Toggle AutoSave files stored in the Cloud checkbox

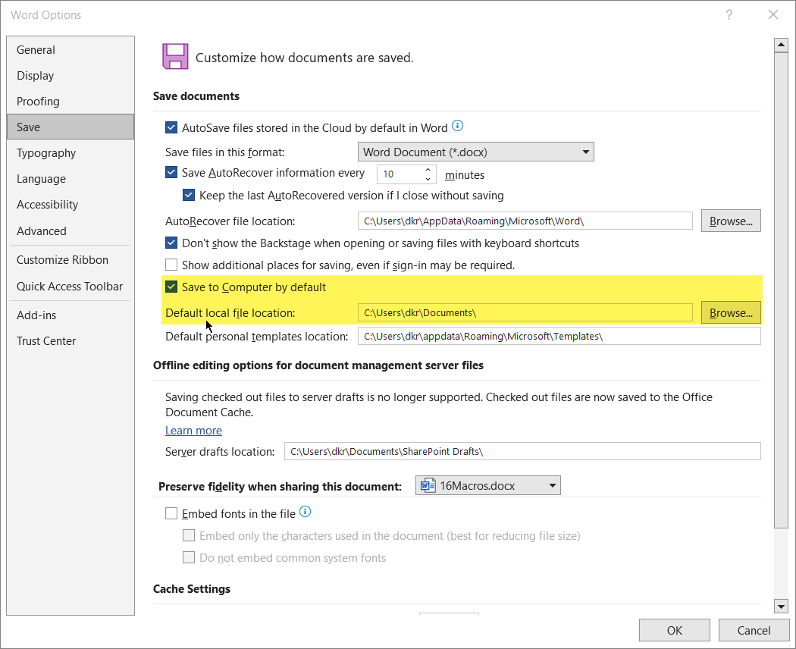(x=171, y=127)
